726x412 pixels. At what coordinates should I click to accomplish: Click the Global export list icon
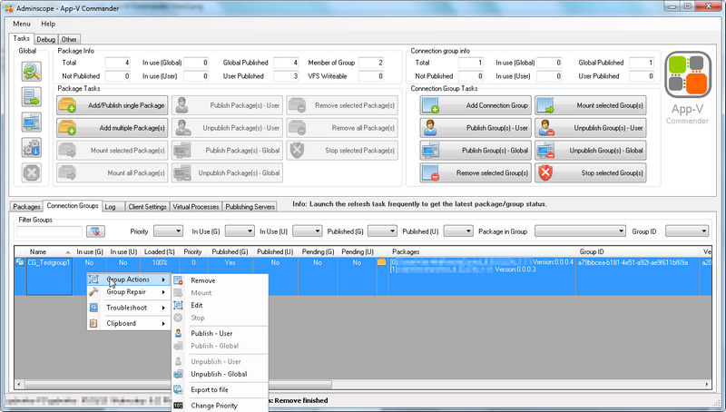[32, 97]
